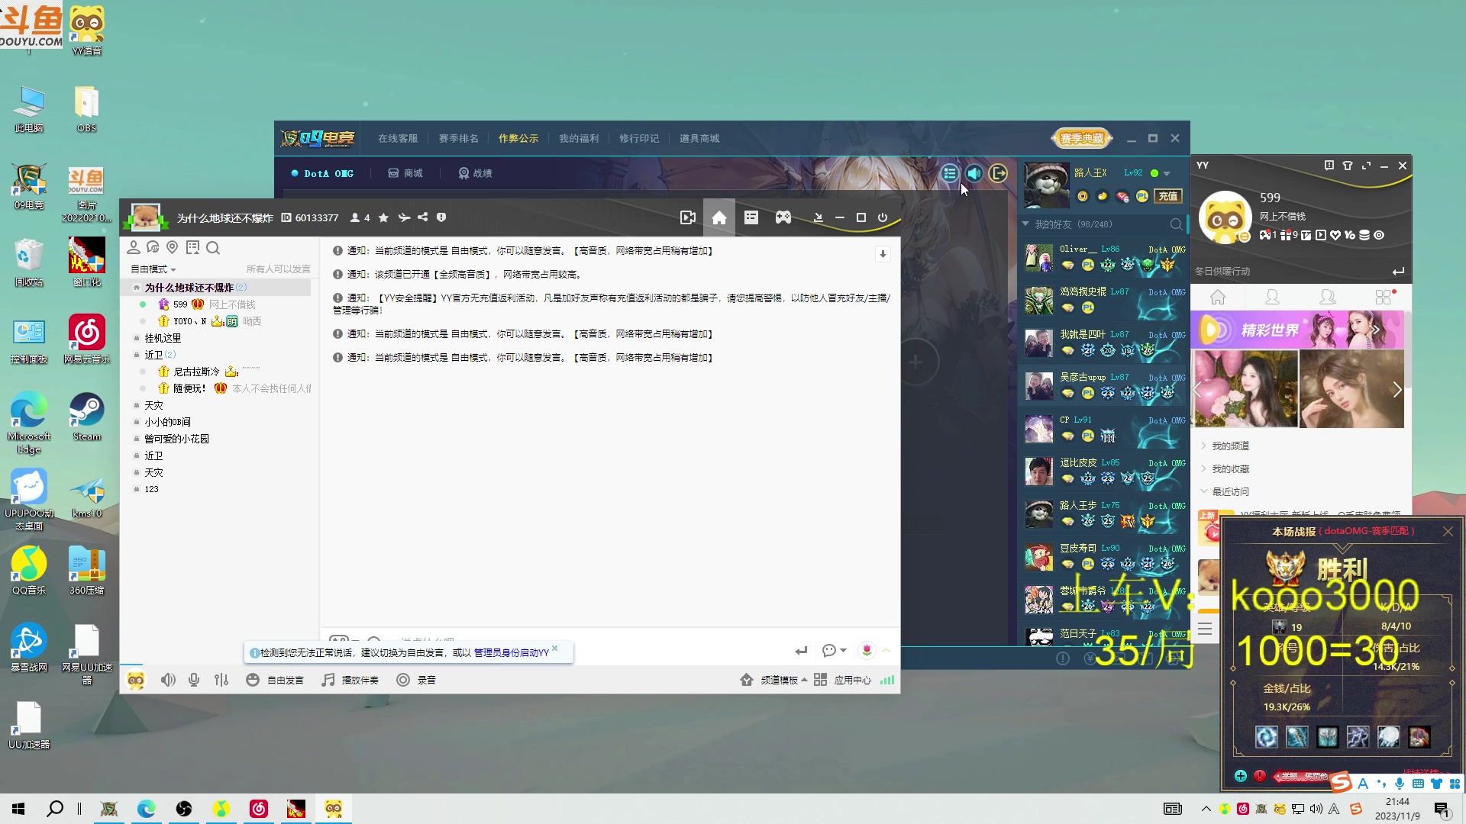Click the location pin icon in channel sidebar
Image resolution: width=1466 pixels, height=824 pixels.
click(173, 247)
